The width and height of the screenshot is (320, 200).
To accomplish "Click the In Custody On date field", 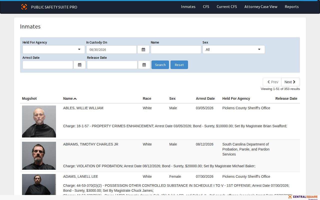I will coord(111,49).
